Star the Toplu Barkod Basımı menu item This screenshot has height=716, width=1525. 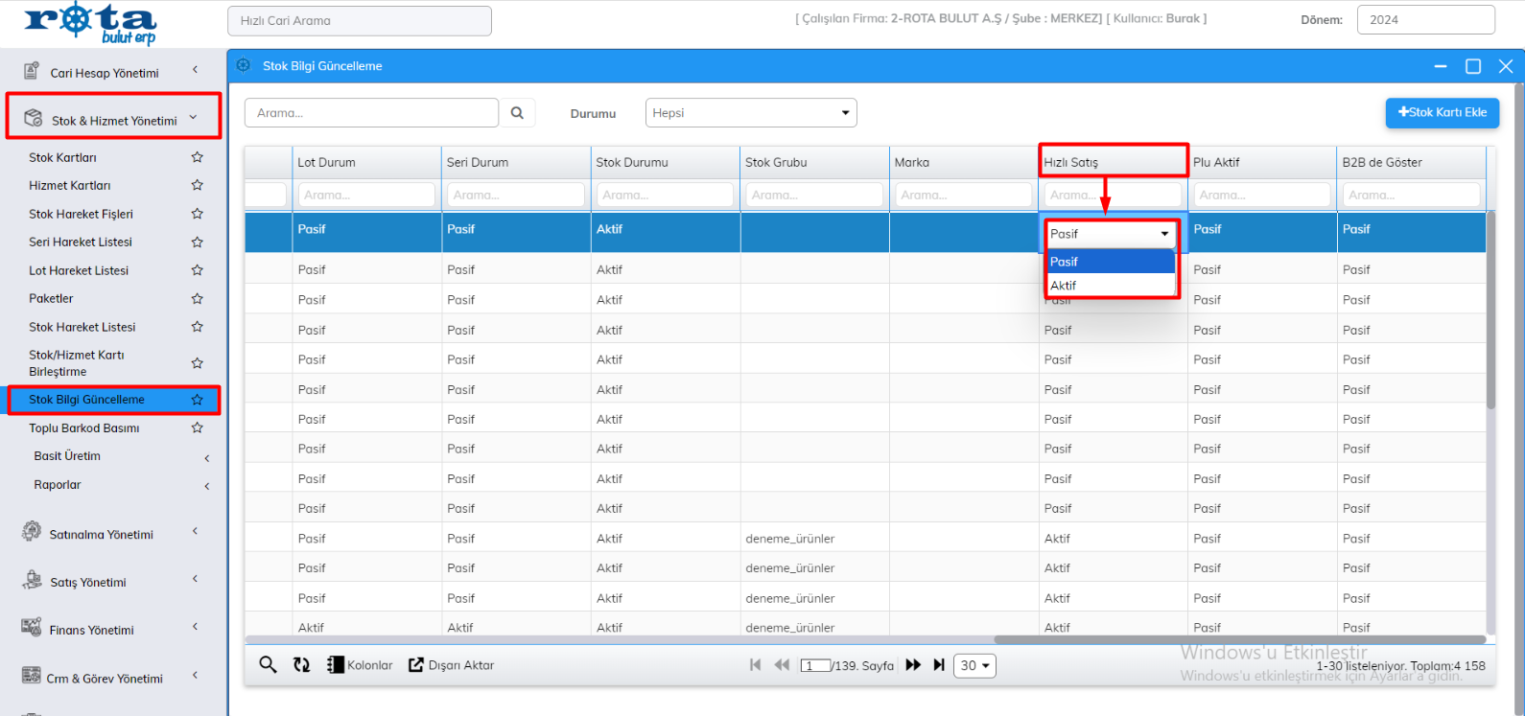click(x=197, y=427)
